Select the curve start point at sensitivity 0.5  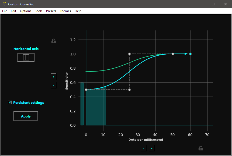click(x=86, y=90)
